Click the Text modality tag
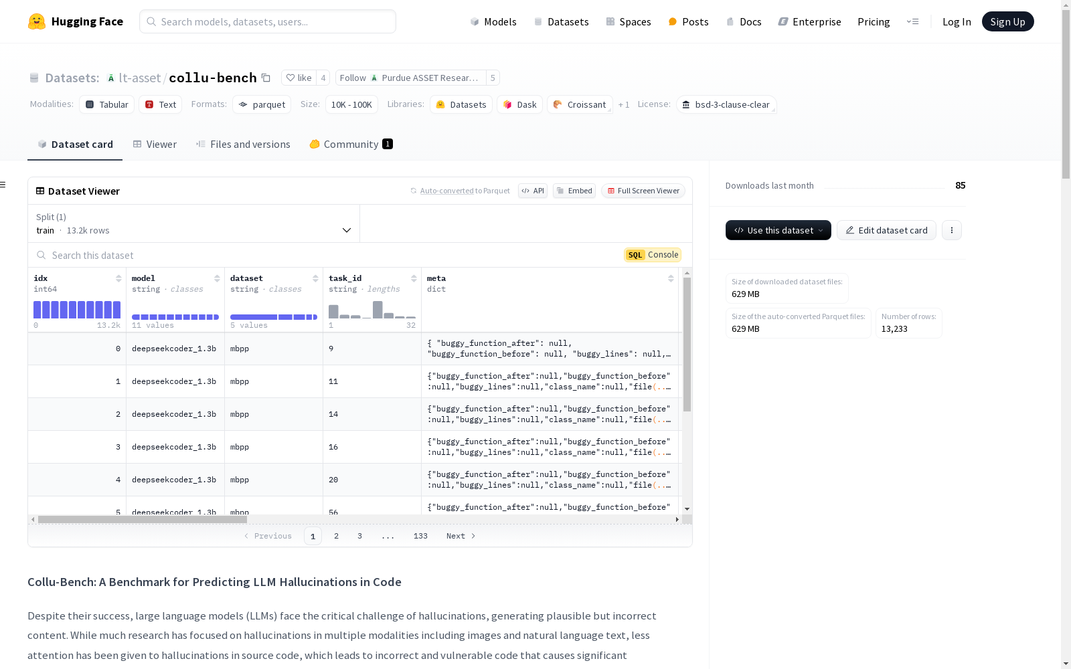 coord(161,104)
